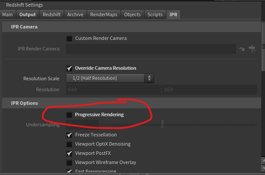Turn off Viewport PostFX checkbox

pos(69,154)
